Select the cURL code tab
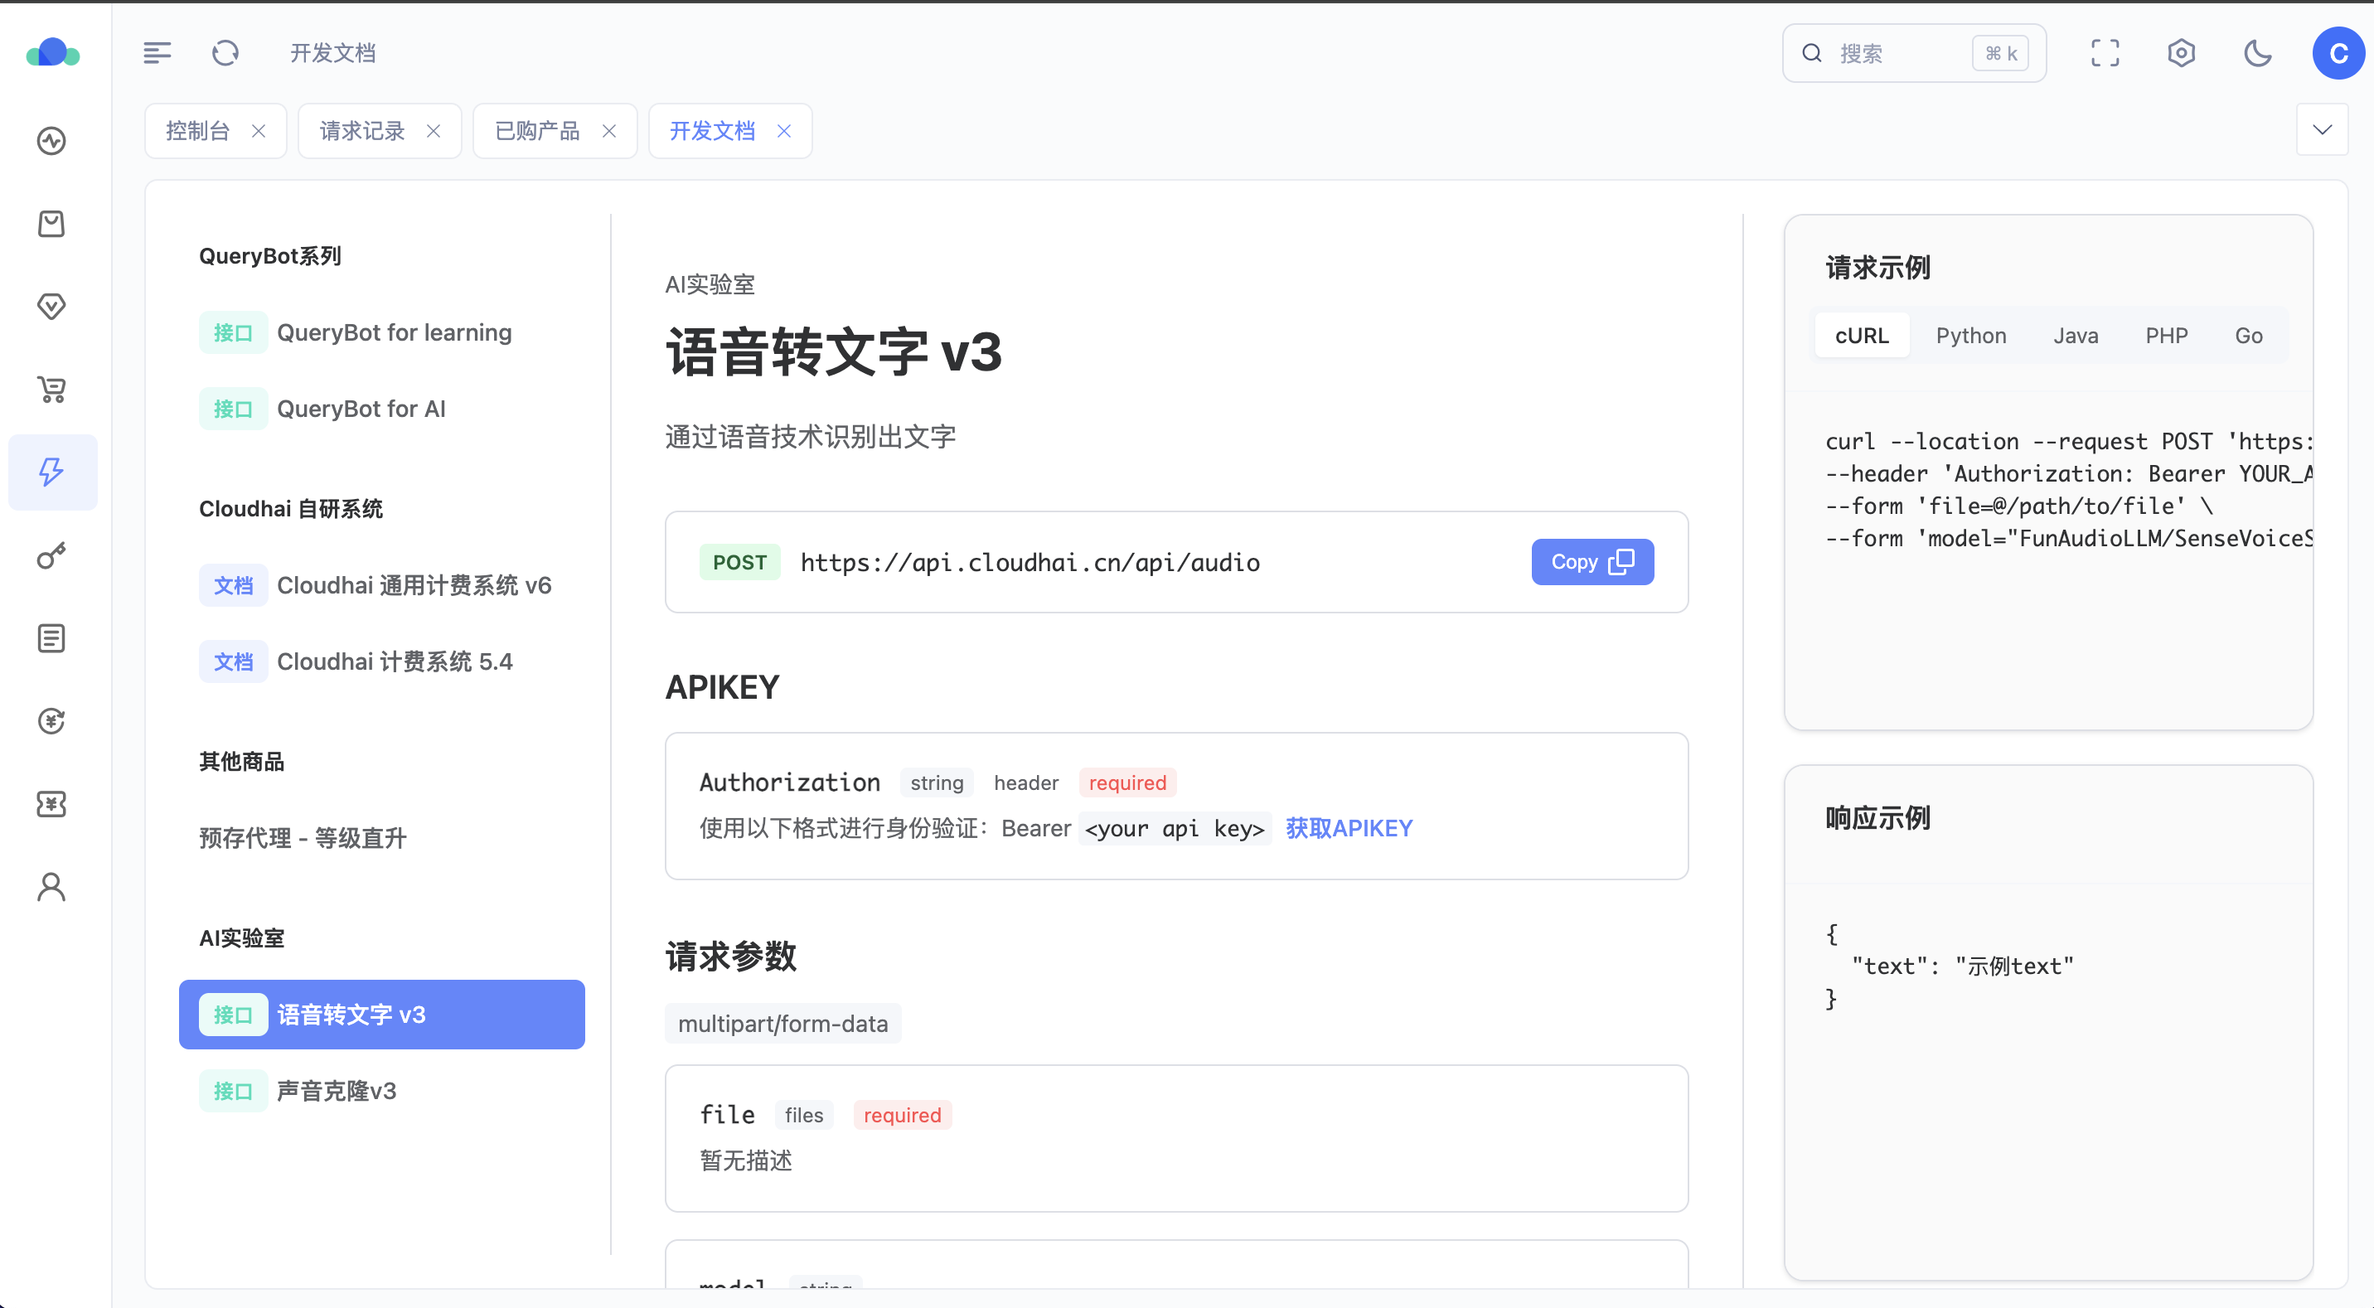Screen dimensions: 2374x1308 click(x=1862, y=337)
